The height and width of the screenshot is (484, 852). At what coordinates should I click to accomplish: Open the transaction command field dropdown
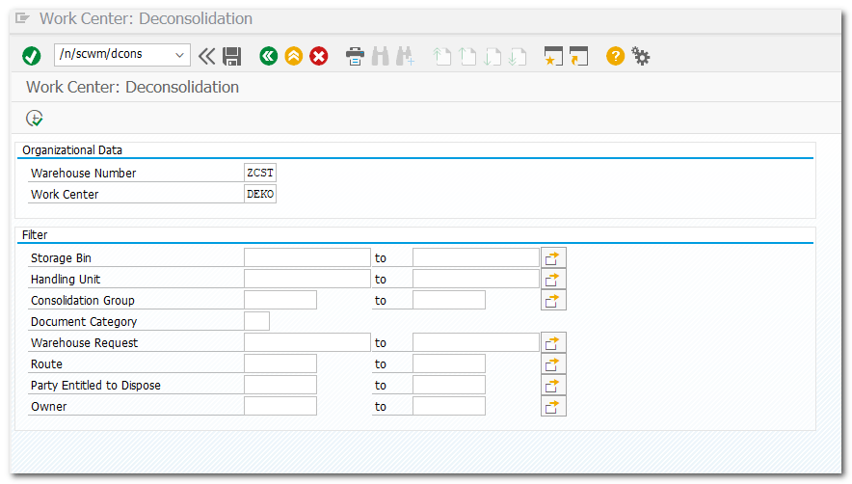pos(179,55)
